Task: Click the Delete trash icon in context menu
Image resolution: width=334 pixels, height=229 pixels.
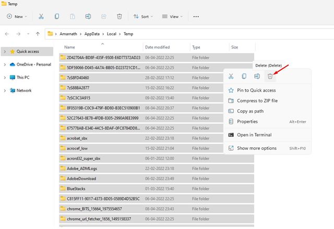Action: pos(270,77)
